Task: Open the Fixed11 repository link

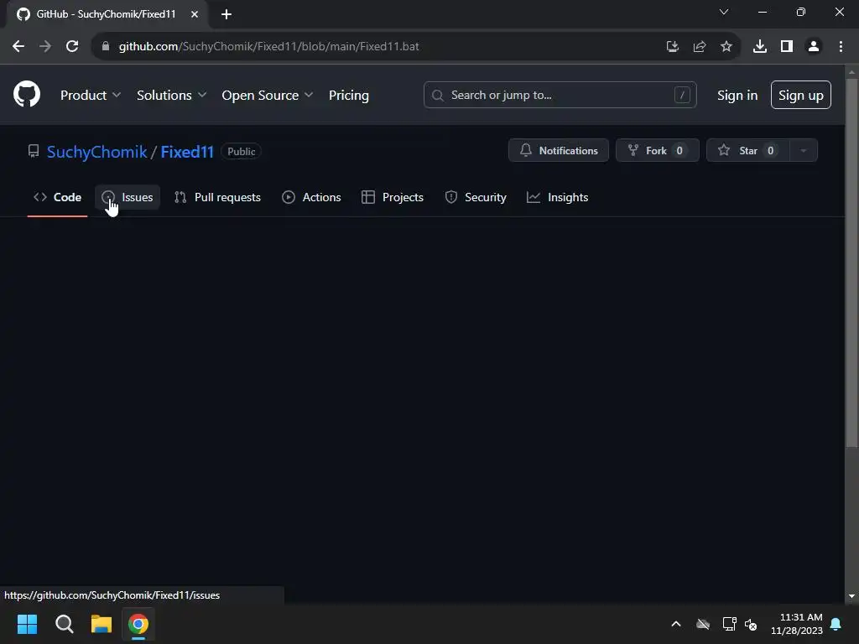Action: [187, 152]
